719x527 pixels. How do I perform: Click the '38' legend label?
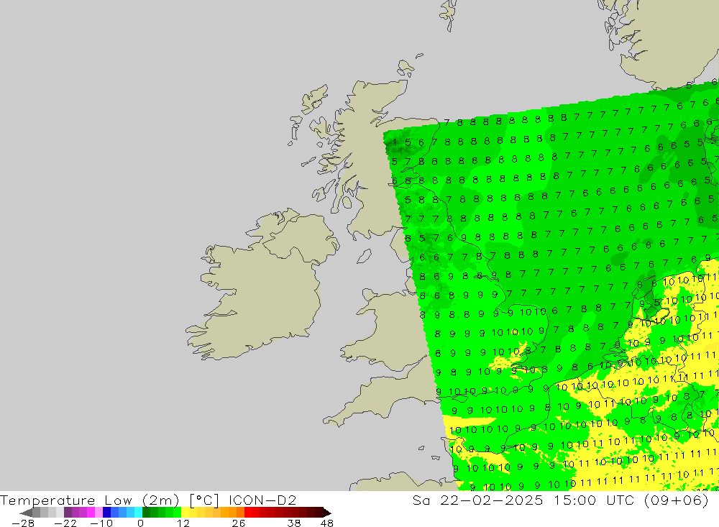click(x=294, y=523)
